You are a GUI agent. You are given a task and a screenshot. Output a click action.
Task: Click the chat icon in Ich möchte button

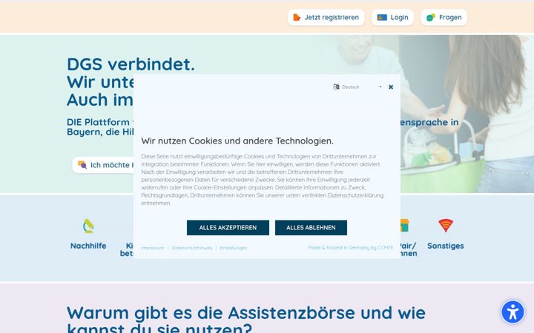(x=82, y=165)
